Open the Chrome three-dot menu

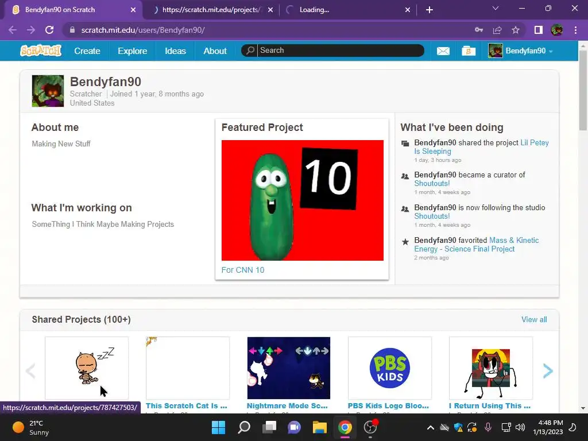tap(575, 30)
